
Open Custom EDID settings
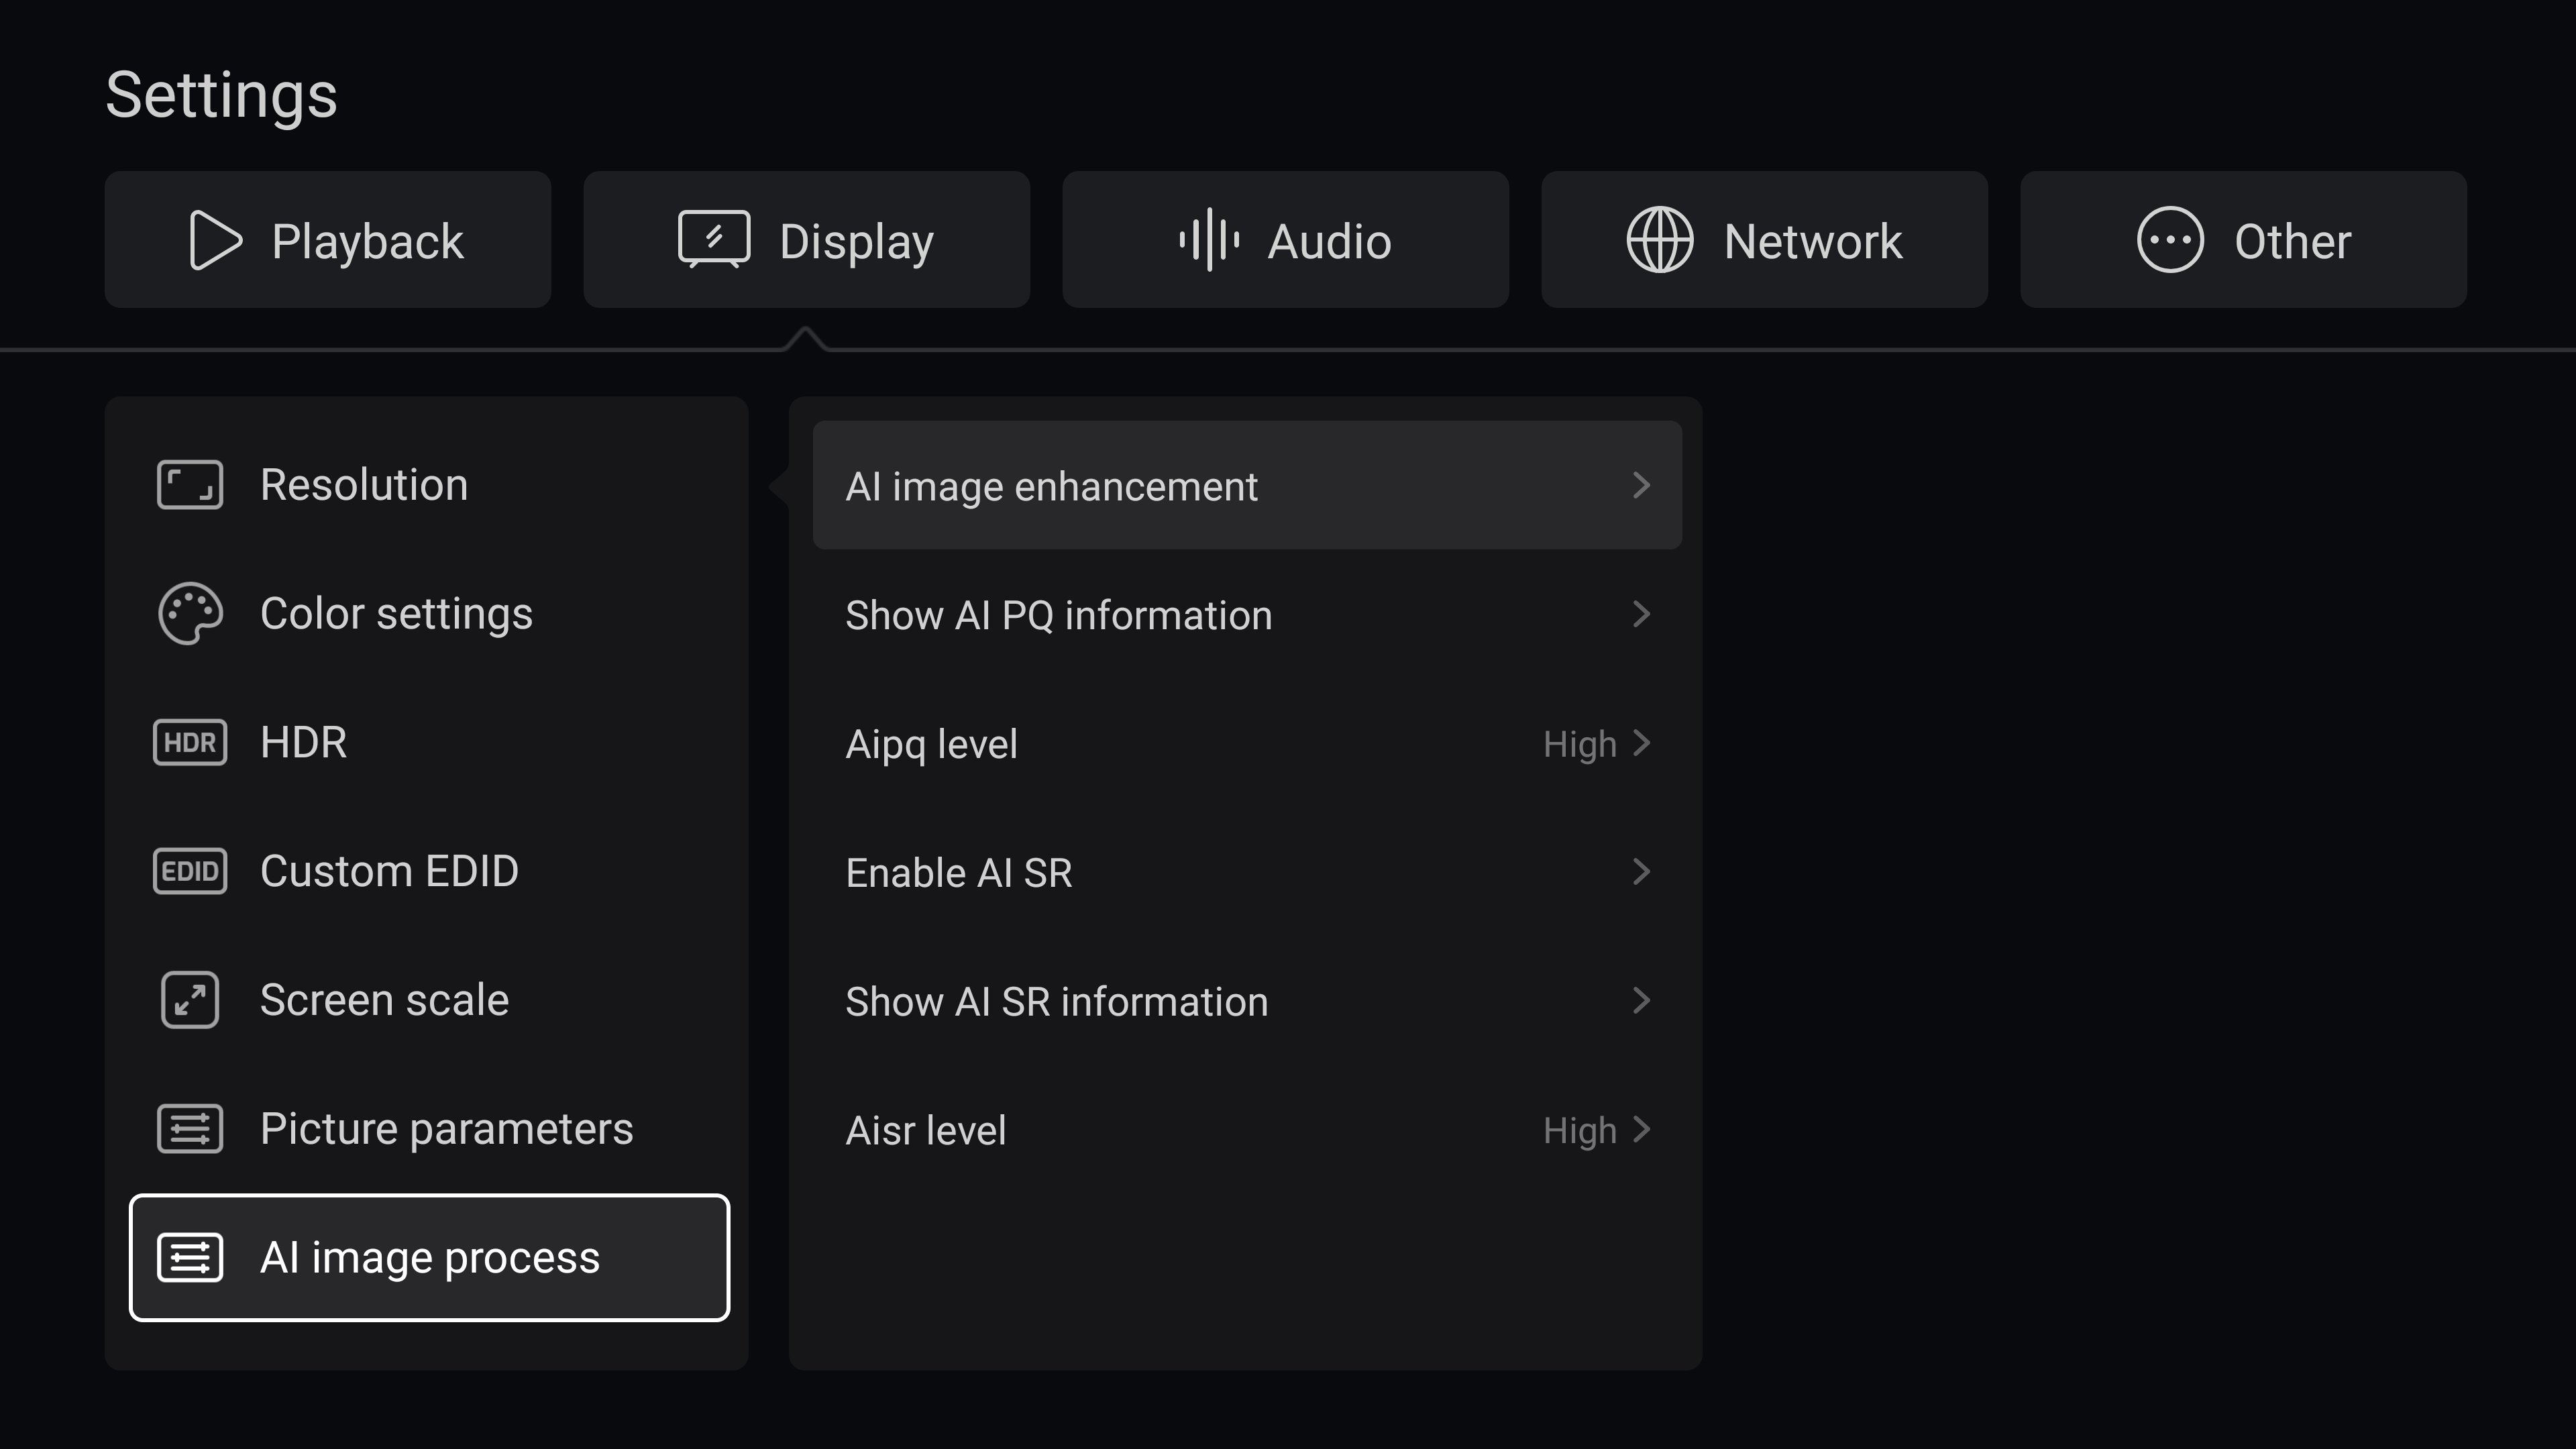coord(430,871)
